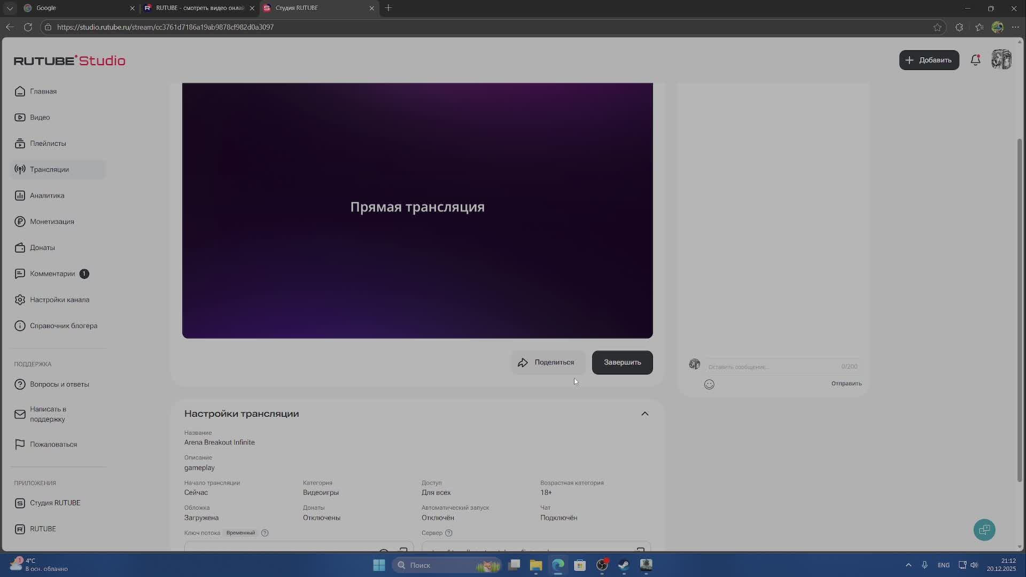Click the Share arrow icon
The height and width of the screenshot is (577, 1026).
523,363
